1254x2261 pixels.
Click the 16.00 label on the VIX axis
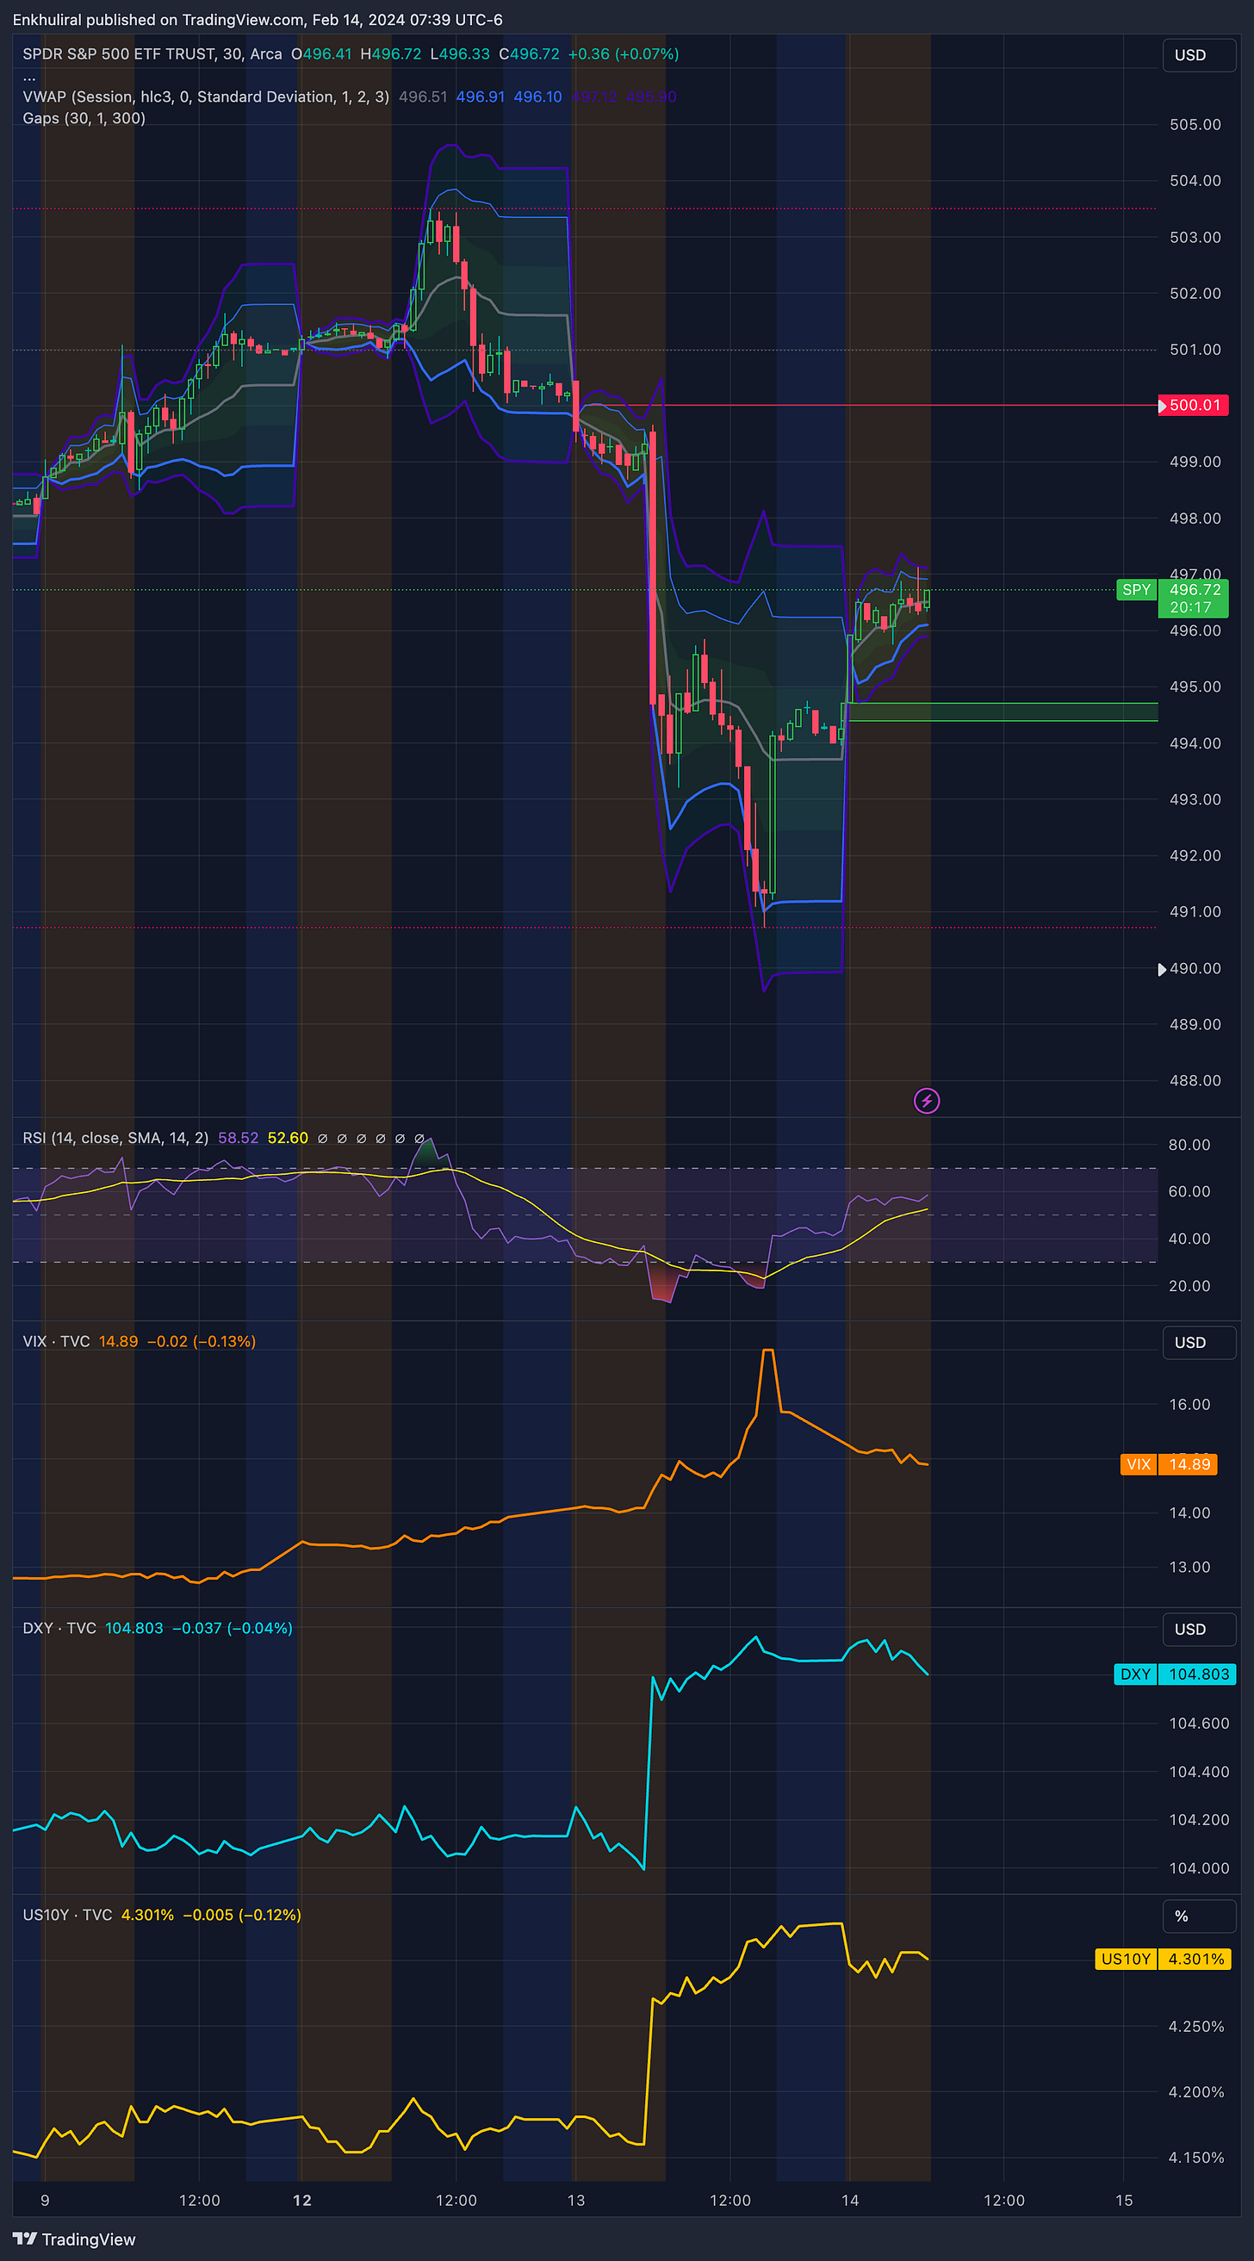coord(1189,1404)
